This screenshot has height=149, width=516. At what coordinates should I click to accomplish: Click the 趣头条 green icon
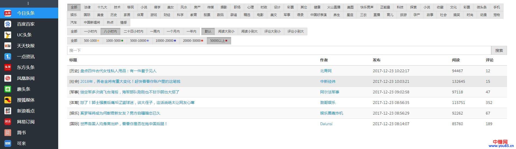click(8, 89)
